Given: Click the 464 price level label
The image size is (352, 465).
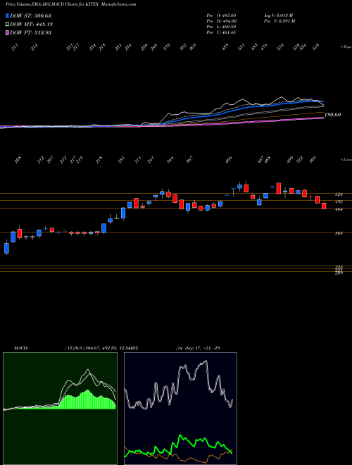Looking at the screenshot, I should [339, 210].
